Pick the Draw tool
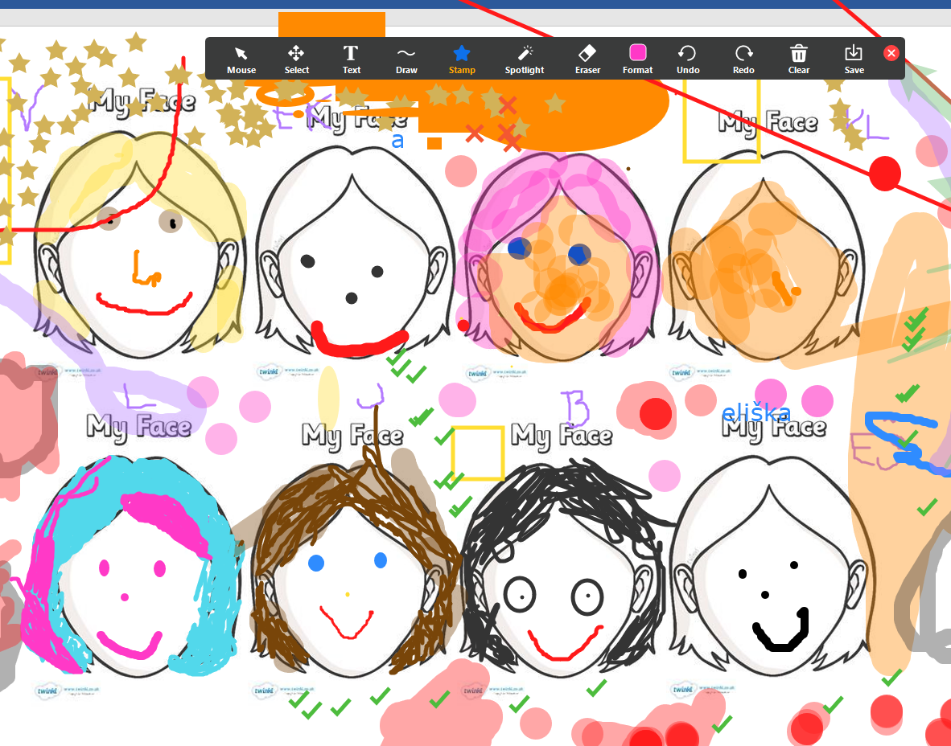 406,59
